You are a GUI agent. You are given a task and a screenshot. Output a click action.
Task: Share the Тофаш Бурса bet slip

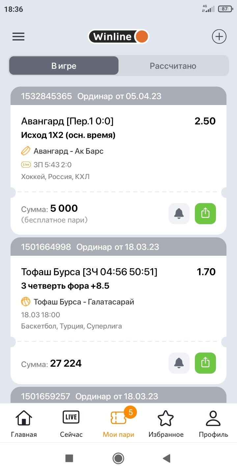tap(205, 363)
